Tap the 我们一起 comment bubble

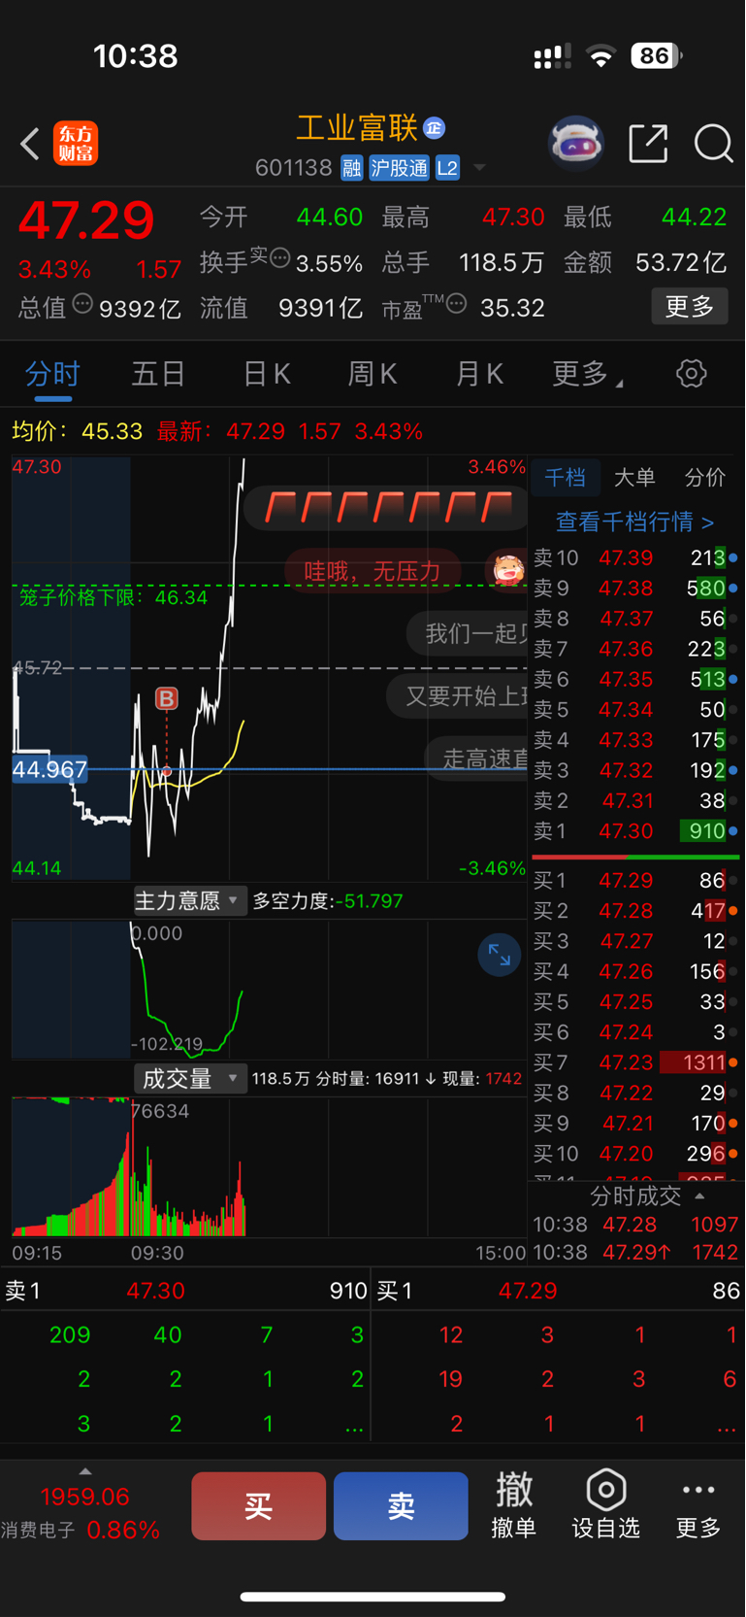pos(468,634)
